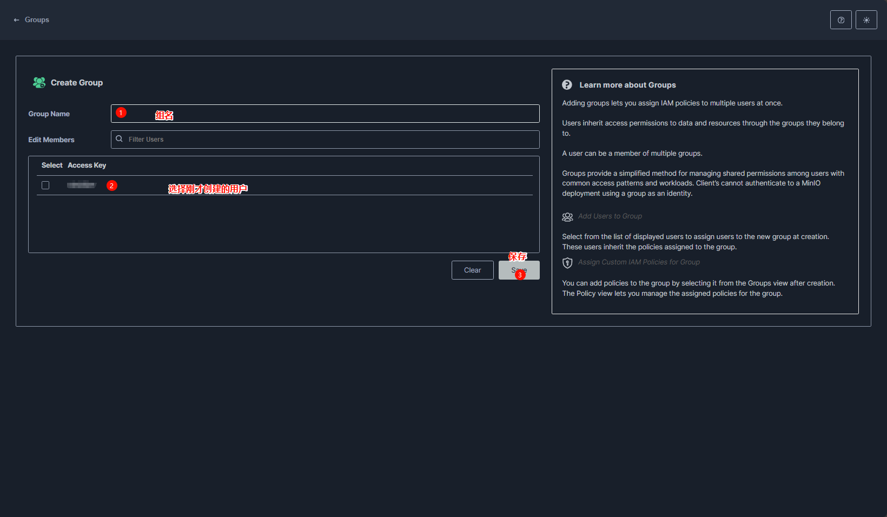Click the back arrow next to Groups
The image size is (887, 517).
[x=16, y=20]
